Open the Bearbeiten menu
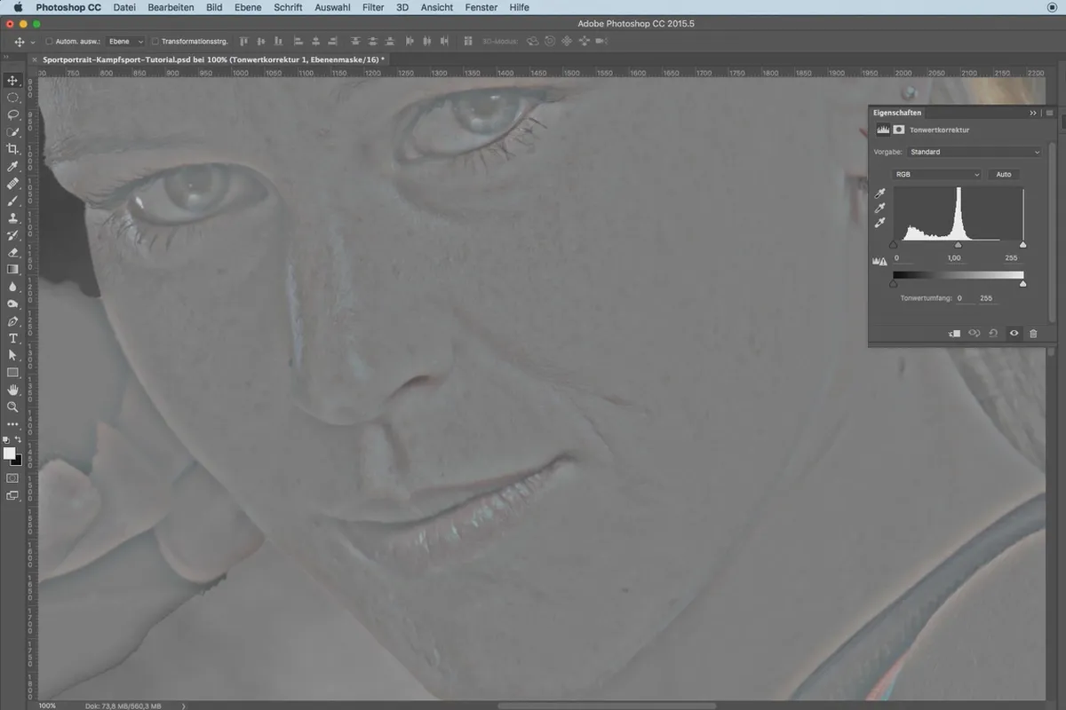Image resolution: width=1066 pixels, height=710 pixels. coord(171,7)
